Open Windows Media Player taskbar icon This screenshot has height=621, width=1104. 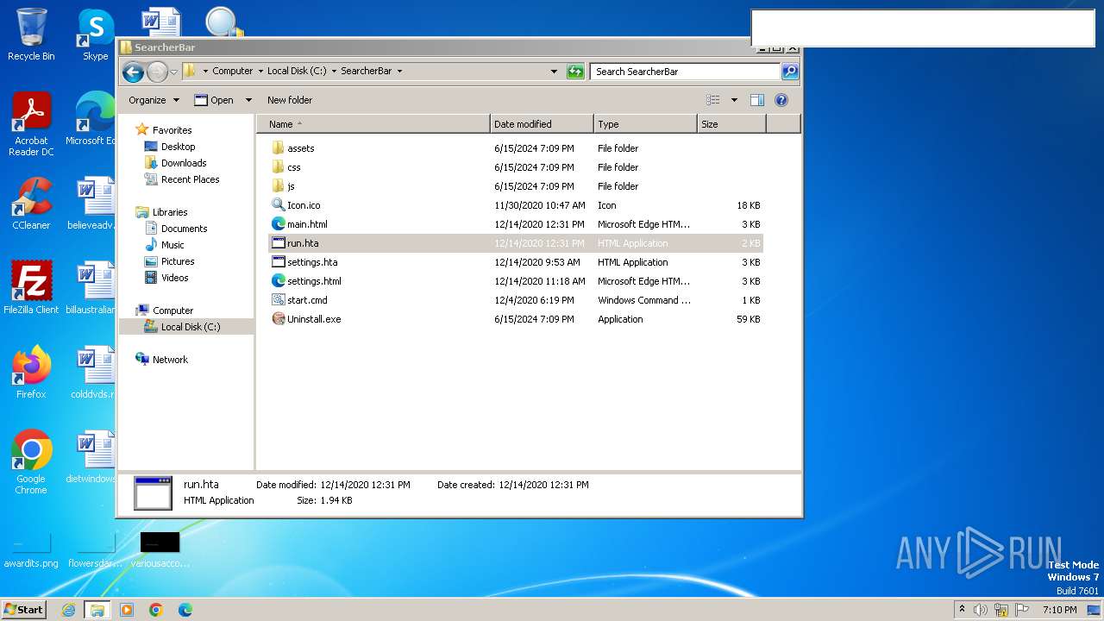point(127,610)
